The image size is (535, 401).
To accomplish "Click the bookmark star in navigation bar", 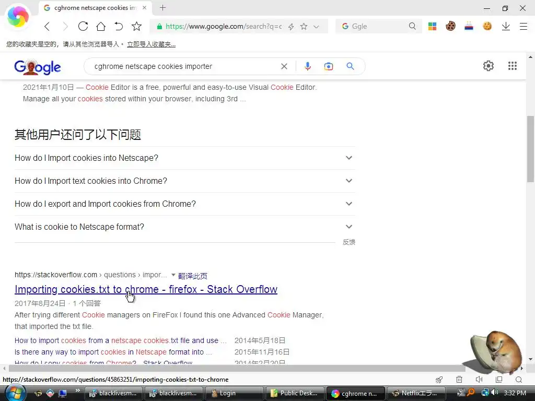I will 136,26.
